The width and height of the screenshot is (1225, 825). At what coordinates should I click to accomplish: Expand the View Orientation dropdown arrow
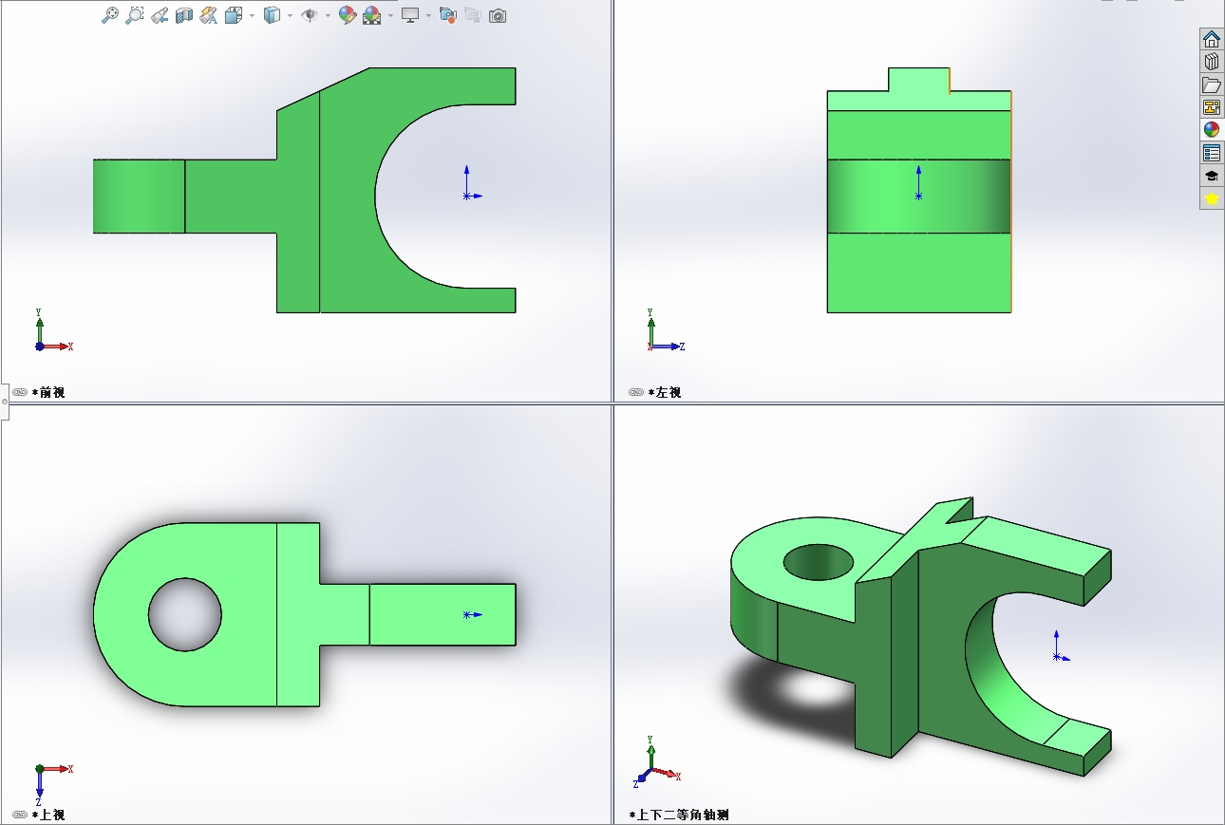[252, 15]
